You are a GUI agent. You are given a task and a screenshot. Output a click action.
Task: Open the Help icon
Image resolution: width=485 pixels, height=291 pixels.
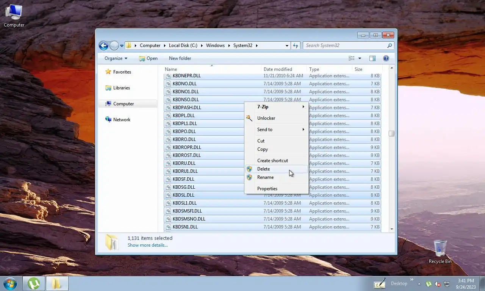386,58
